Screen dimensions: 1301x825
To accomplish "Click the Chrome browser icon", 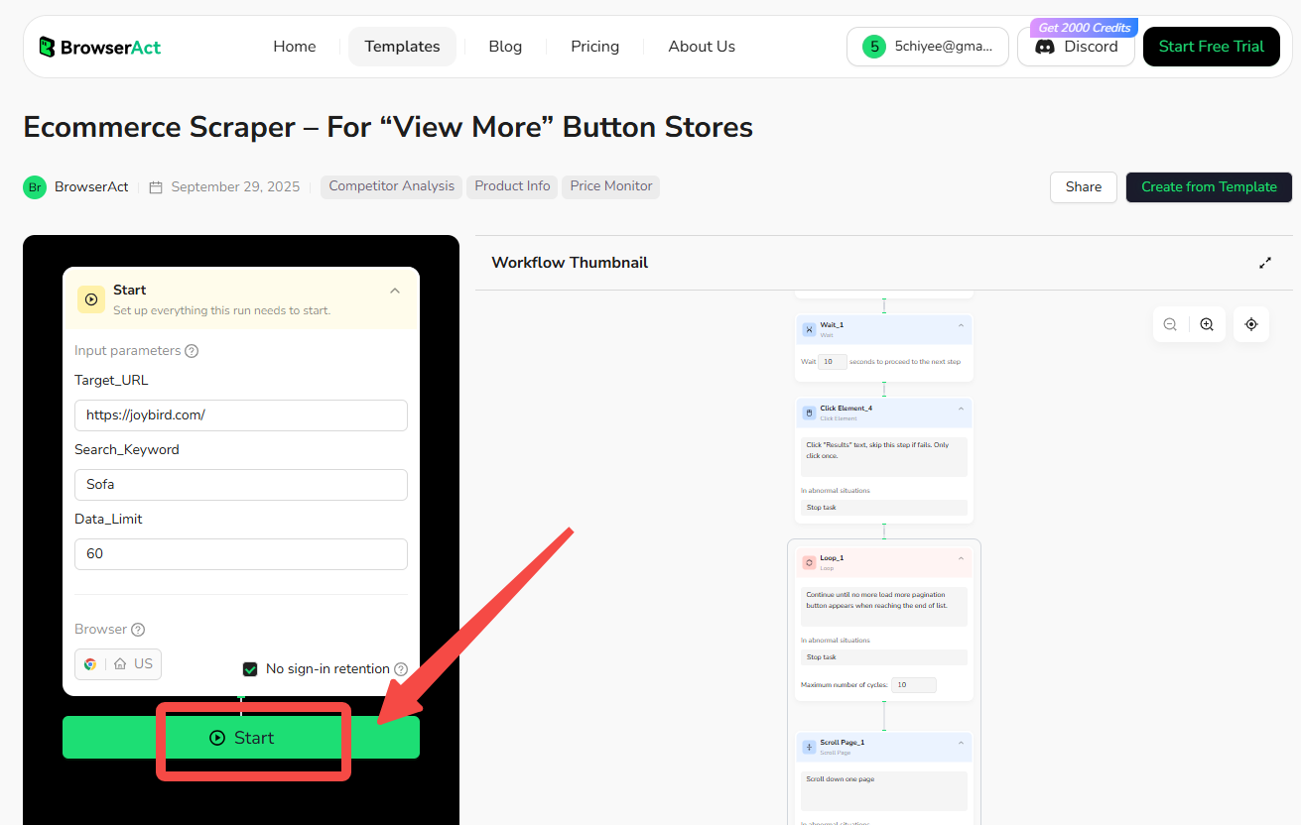I will pyautogui.click(x=90, y=663).
